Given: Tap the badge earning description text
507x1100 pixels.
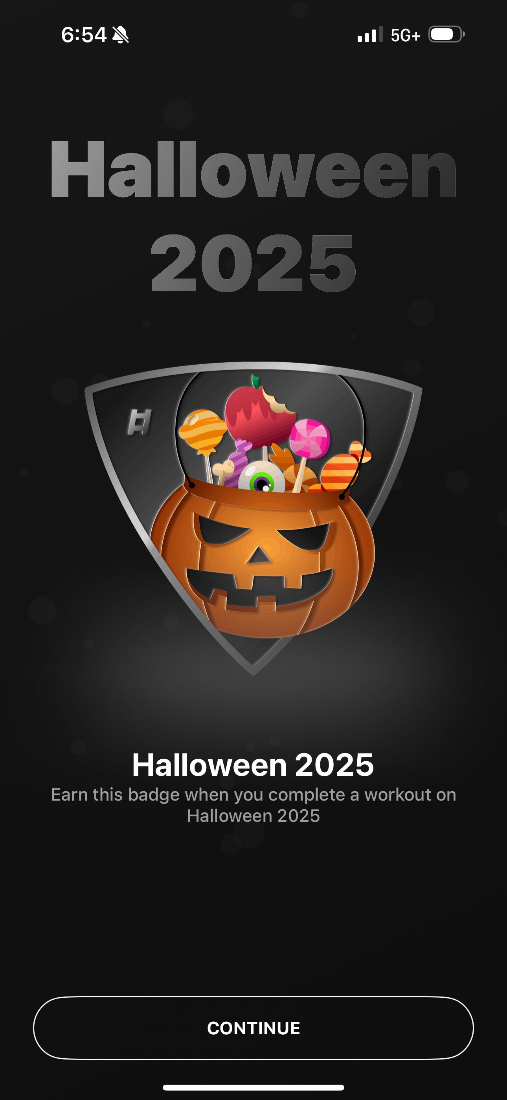Looking at the screenshot, I should (x=253, y=805).
